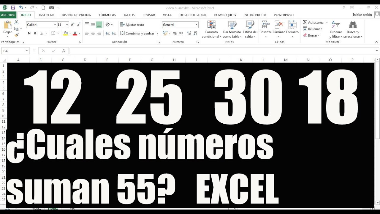Toggle bold N formatting
The width and height of the screenshot is (380, 214).
tap(29, 33)
